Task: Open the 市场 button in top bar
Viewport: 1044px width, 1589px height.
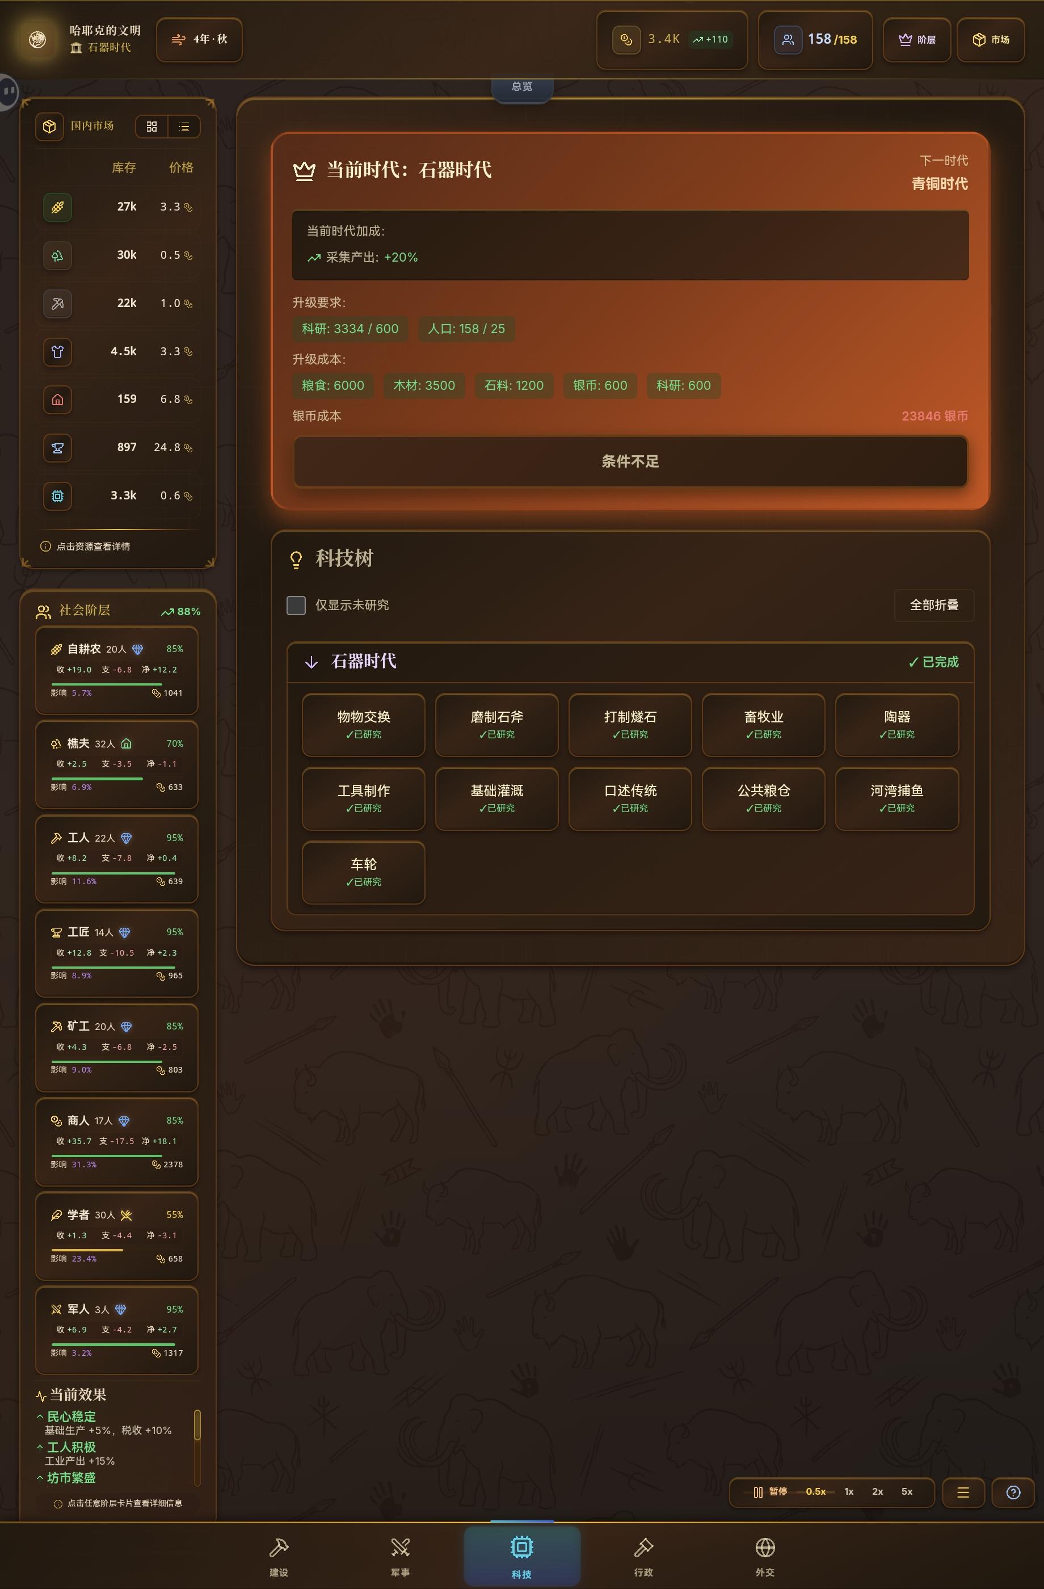Action: click(x=991, y=39)
